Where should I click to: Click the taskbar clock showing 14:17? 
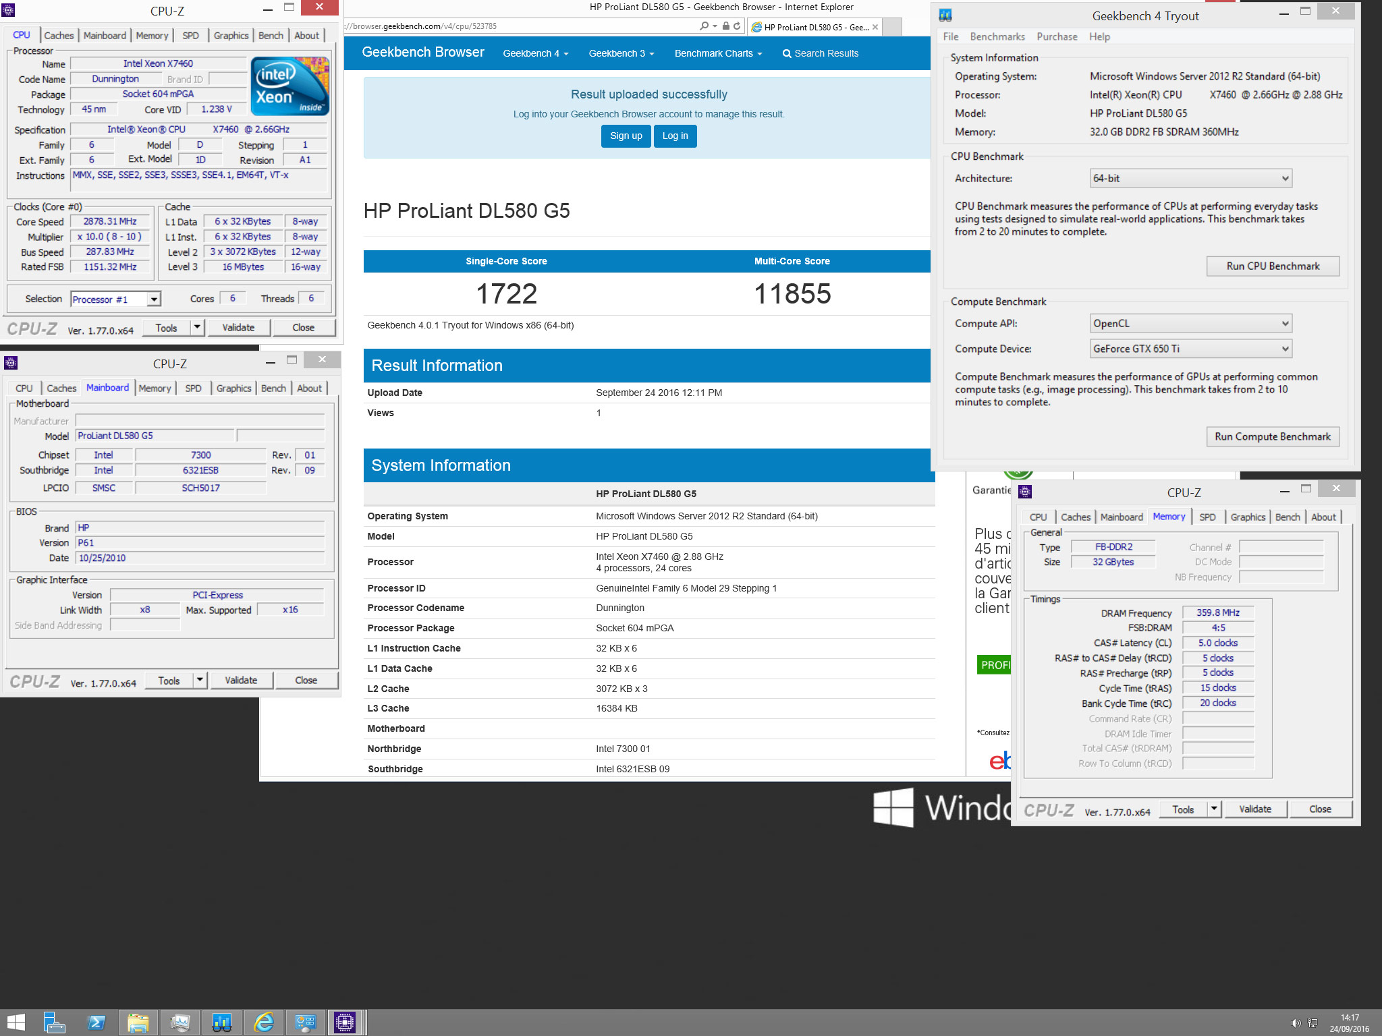(1350, 1023)
